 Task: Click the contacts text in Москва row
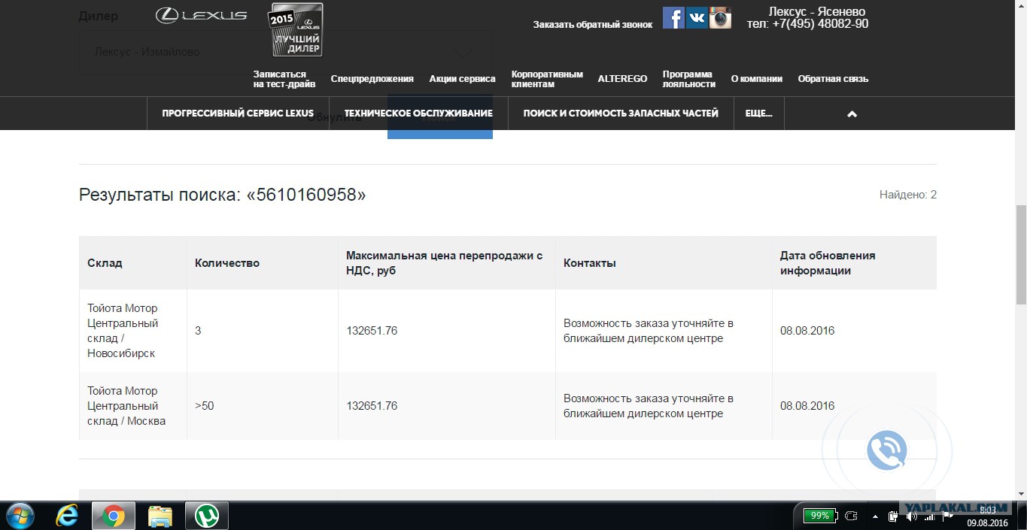(649, 406)
